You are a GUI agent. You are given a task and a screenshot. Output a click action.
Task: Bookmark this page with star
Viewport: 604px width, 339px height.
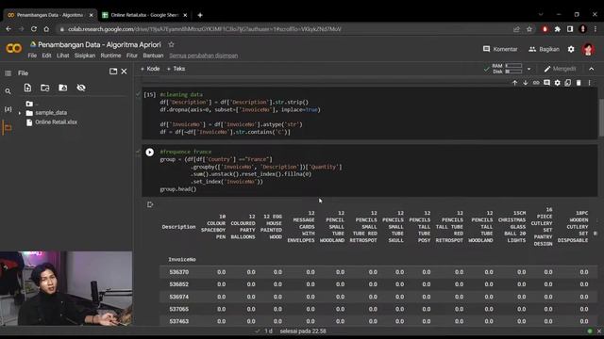point(529,29)
